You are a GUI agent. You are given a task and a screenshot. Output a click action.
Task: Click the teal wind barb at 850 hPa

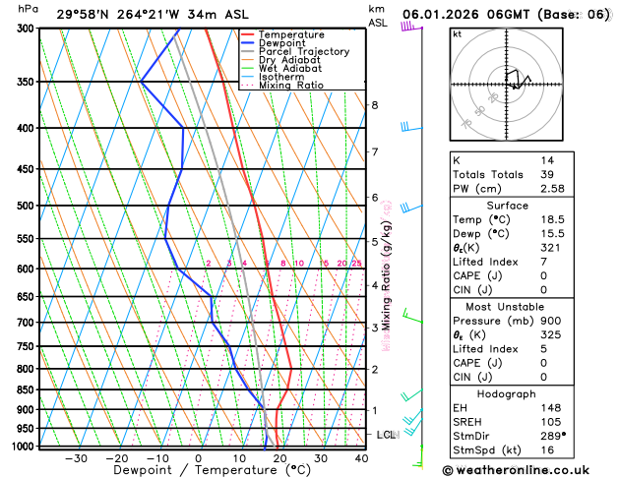(x=411, y=394)
